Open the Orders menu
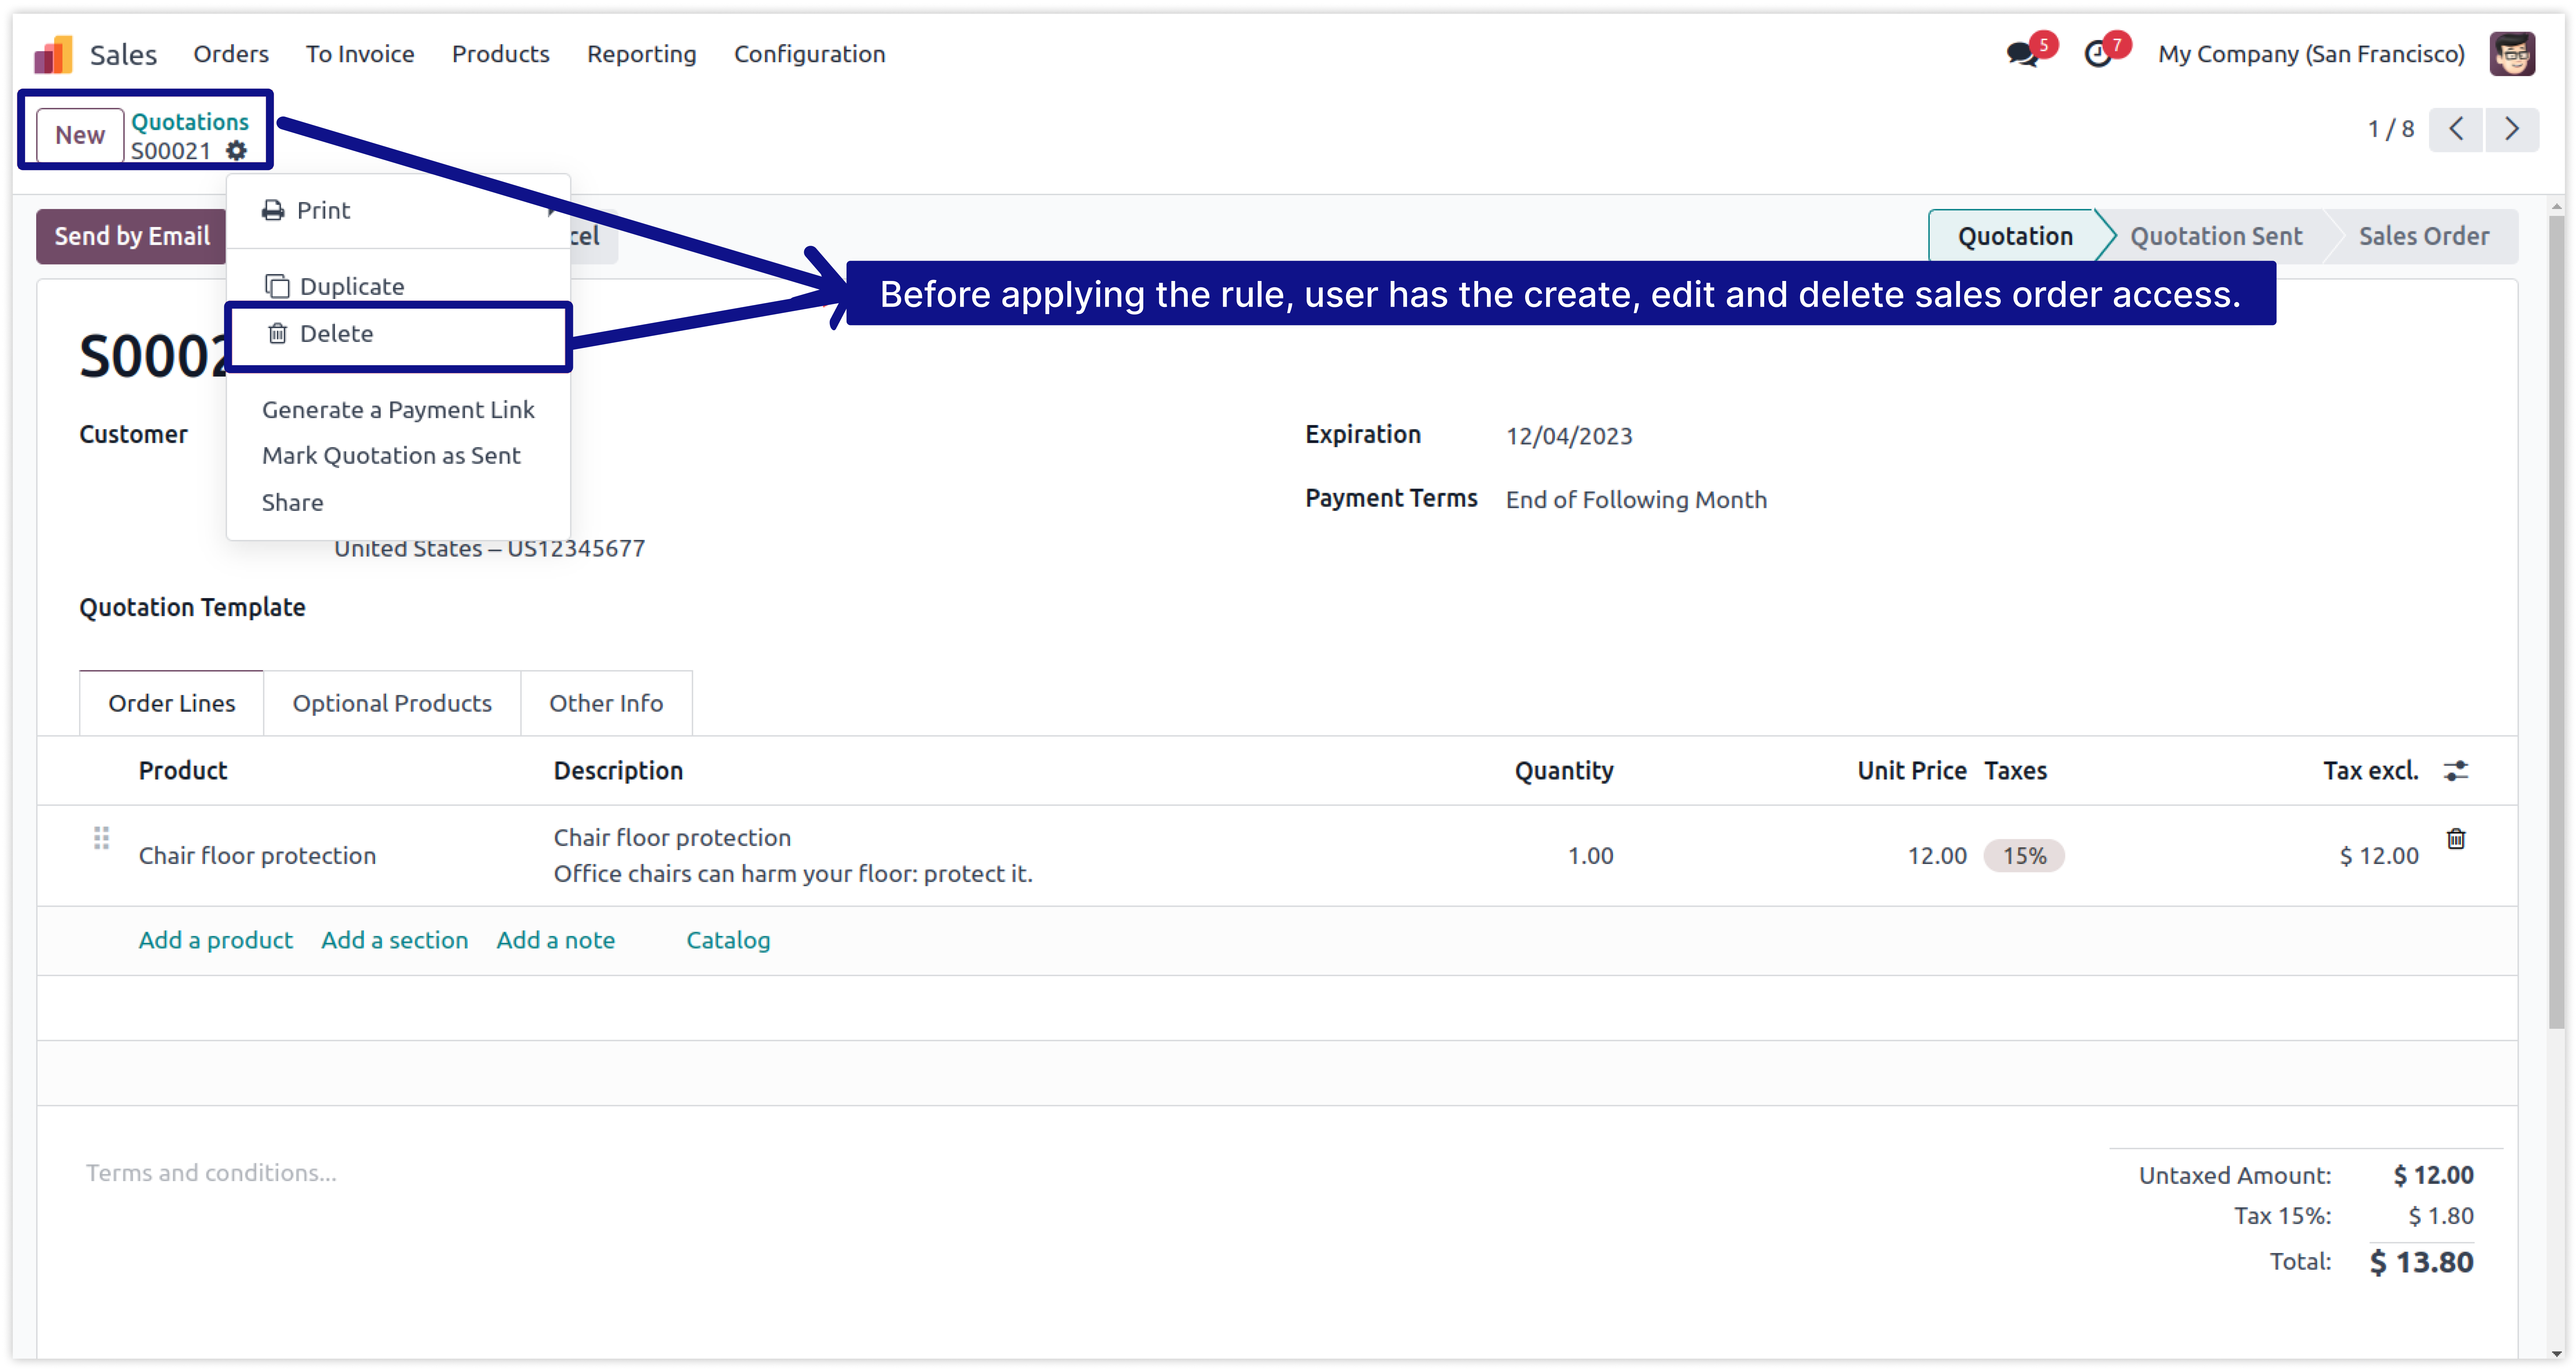Image resolution: width=2576 pixels, height=1369 pixels. [231, 54]
